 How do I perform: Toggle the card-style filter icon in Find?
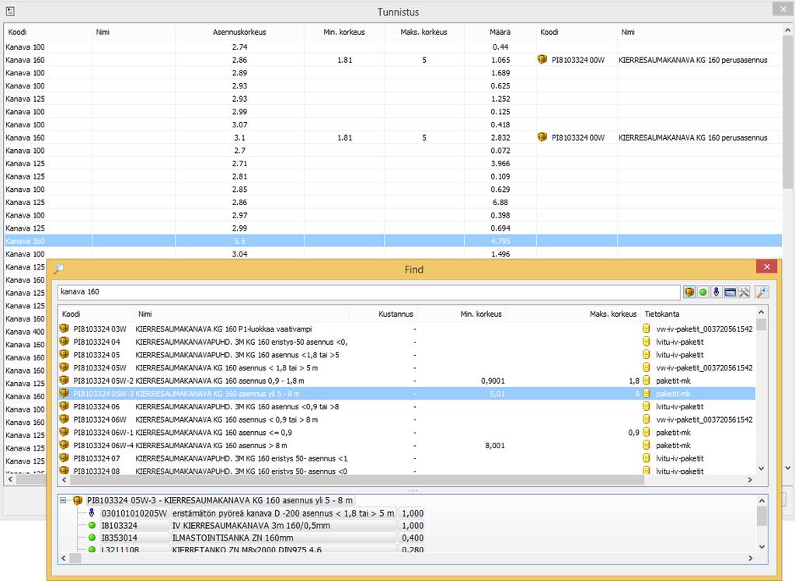(730, 292)
